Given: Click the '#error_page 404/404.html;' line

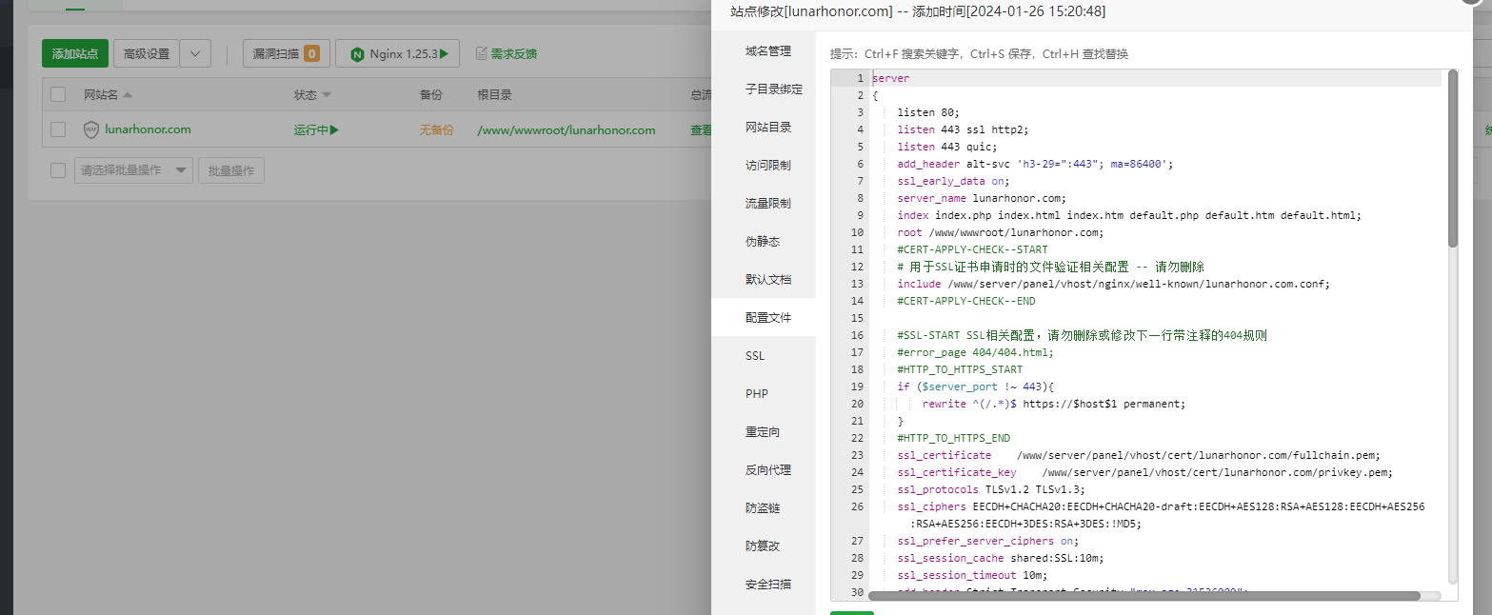Looking at the screenshot, I should [975, 352].
